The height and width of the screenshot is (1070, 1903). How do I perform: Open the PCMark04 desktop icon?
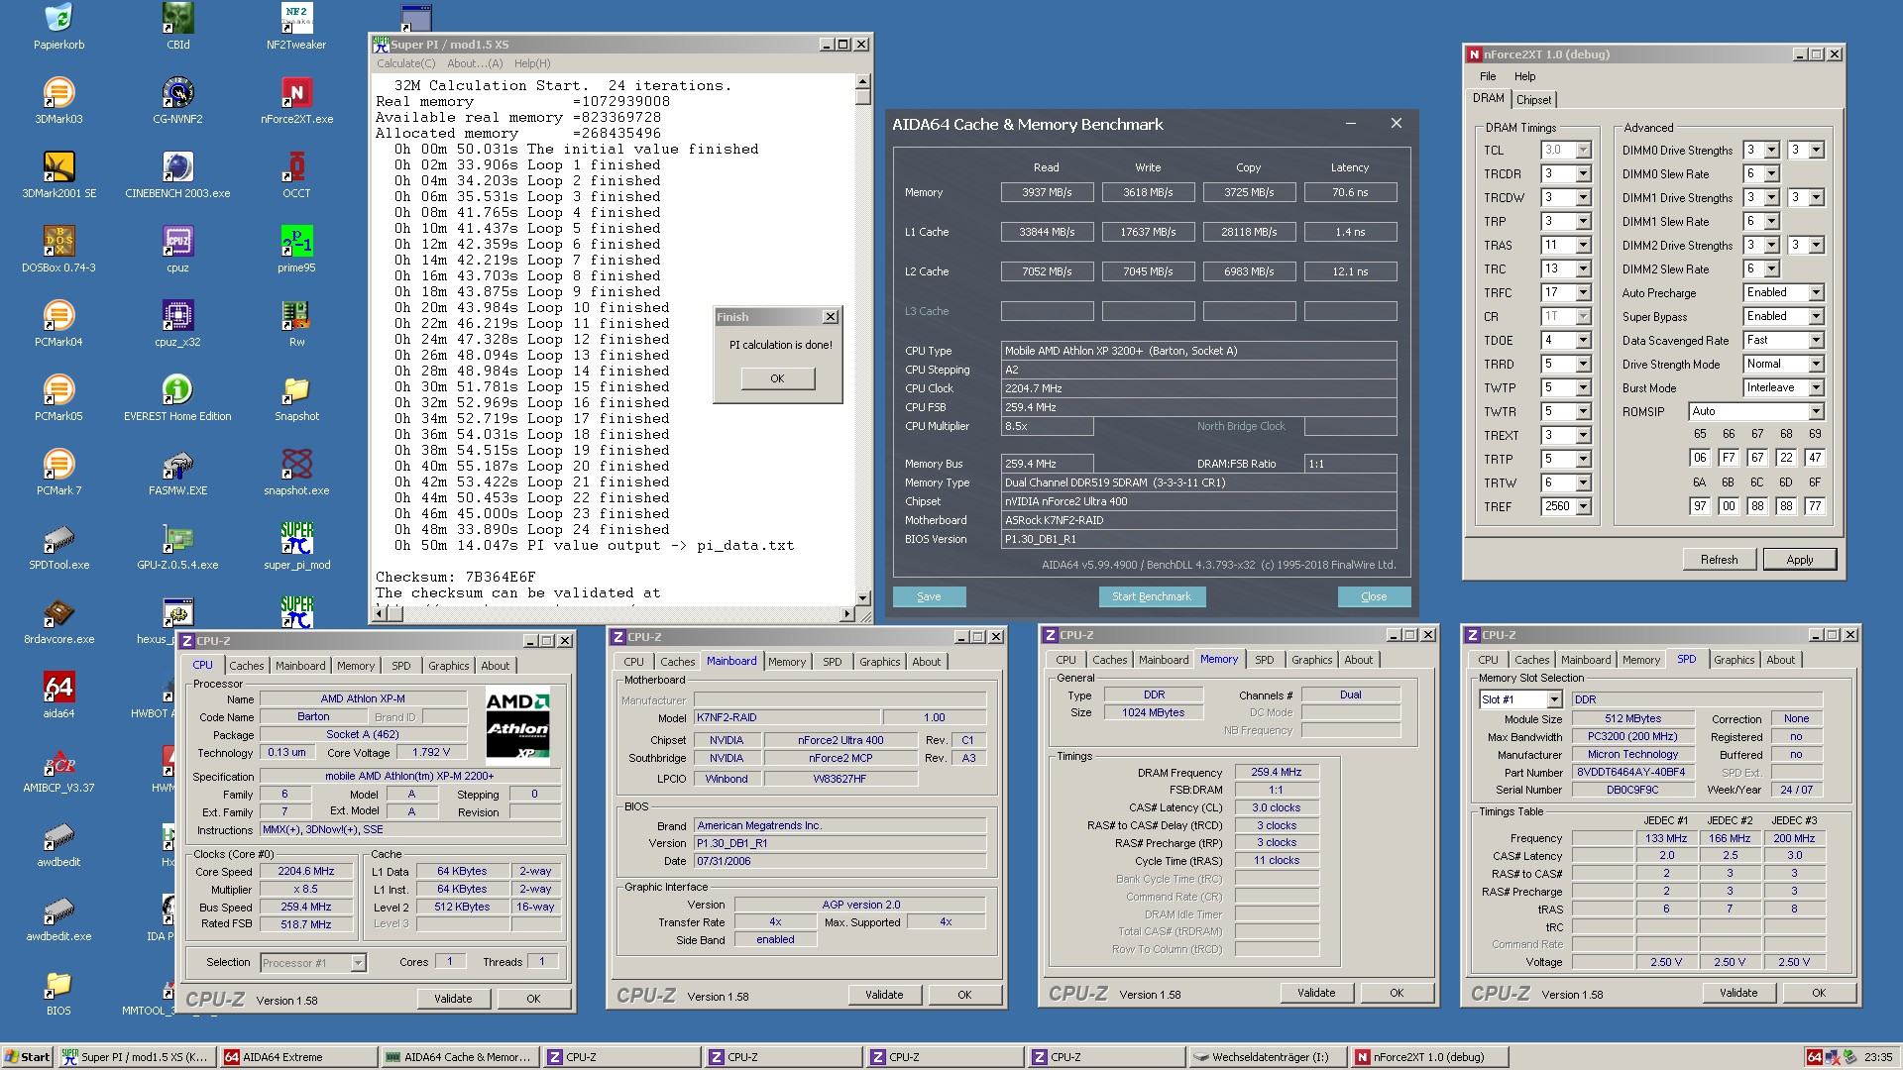click(x=58, y=323)
